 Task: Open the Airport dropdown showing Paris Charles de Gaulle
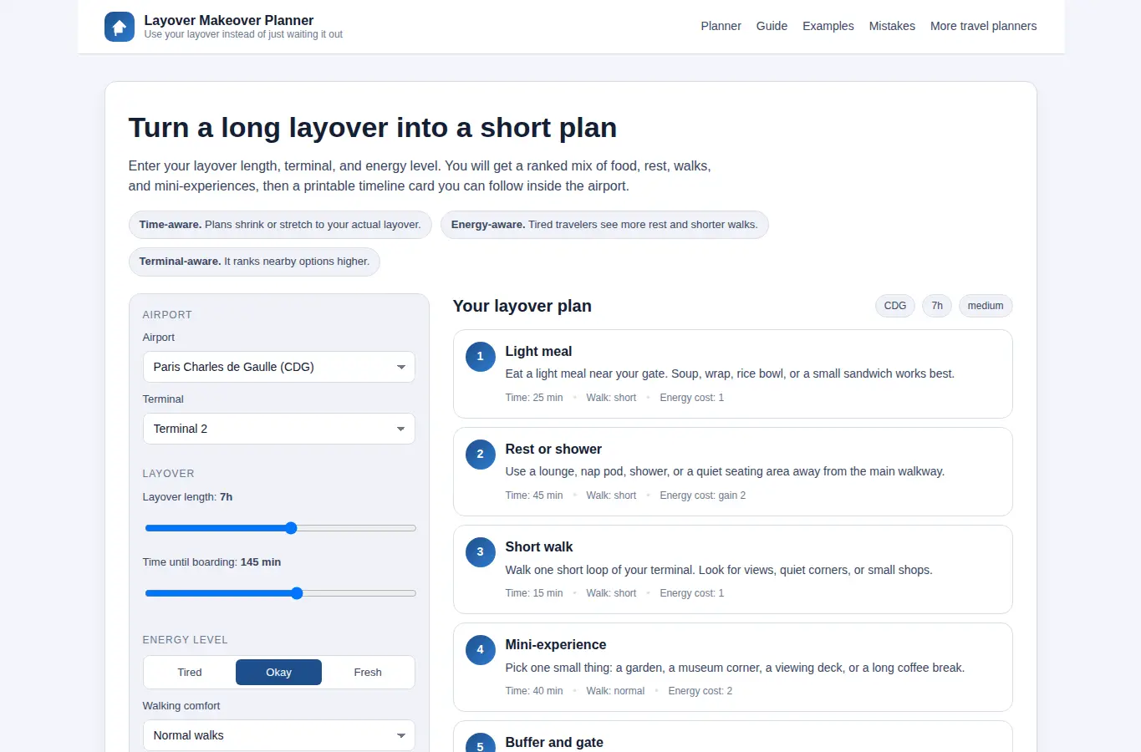[279, 367]
